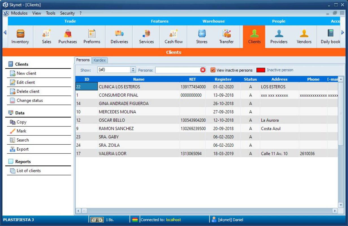The height and width of the screenshot is (226, 348).
Task: Select row GINA ANDRADE FIGUEROA
Action: 207,103
